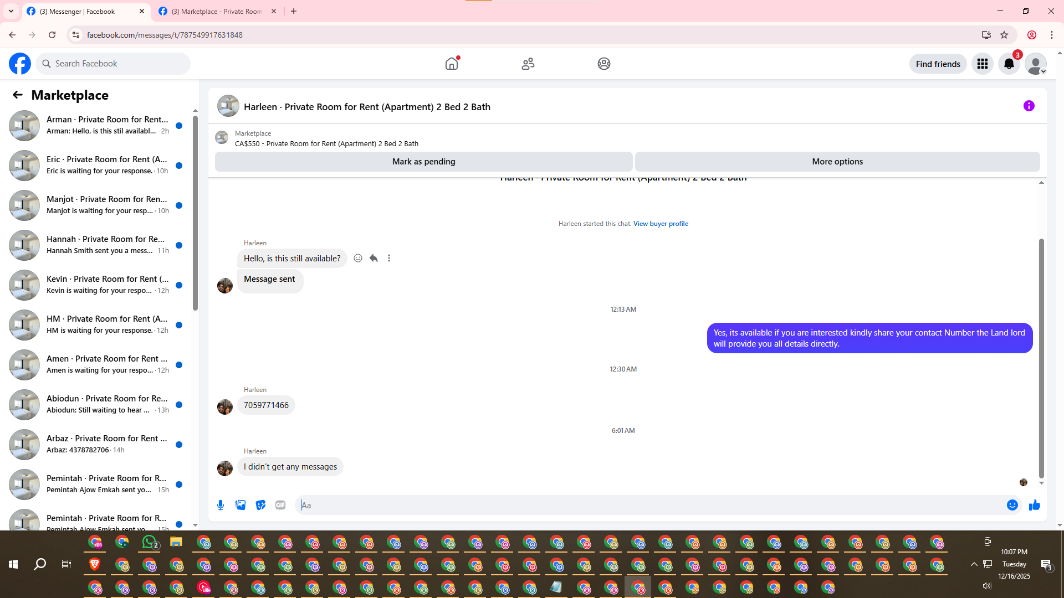Install app icon in address bar
Viewport: 1064px width, 598px height.
986,35
